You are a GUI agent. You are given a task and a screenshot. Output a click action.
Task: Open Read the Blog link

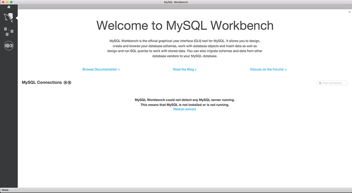tap(185, 69)
